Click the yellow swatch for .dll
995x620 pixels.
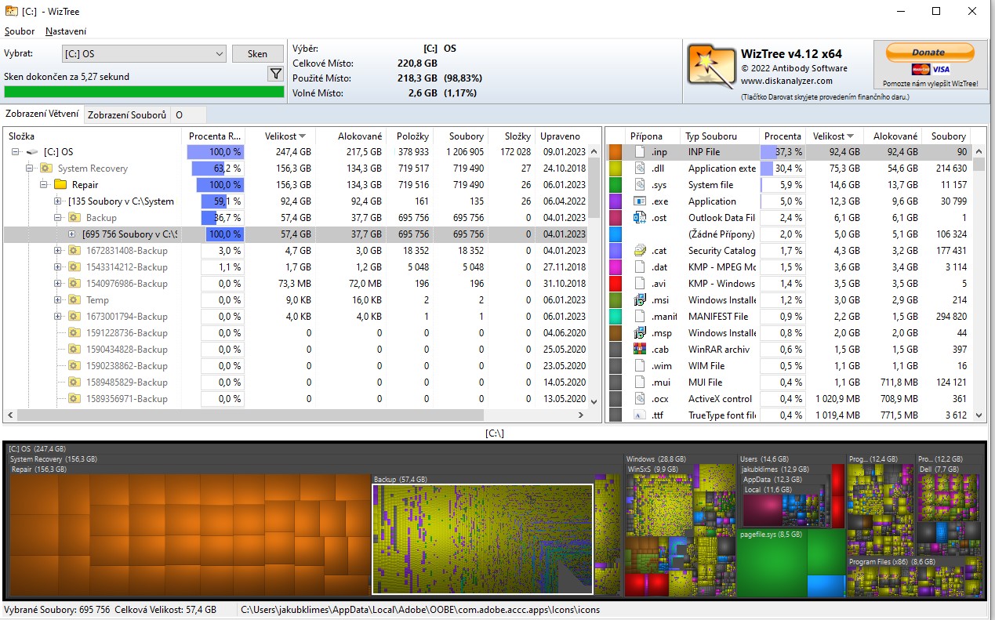point(616,169)
